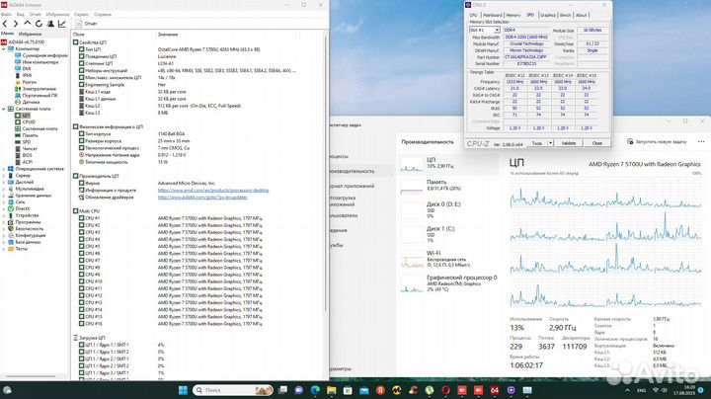The width and height of the screenshot is (711, 399).
Task: Open File Explorer from the taskbar
Action: [x=332, y=390]
